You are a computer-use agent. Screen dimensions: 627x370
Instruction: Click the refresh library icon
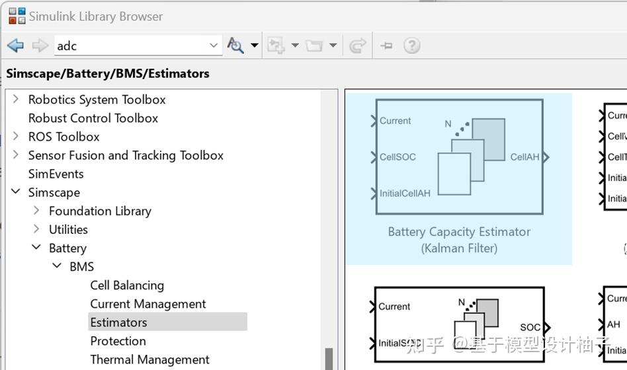358,46
